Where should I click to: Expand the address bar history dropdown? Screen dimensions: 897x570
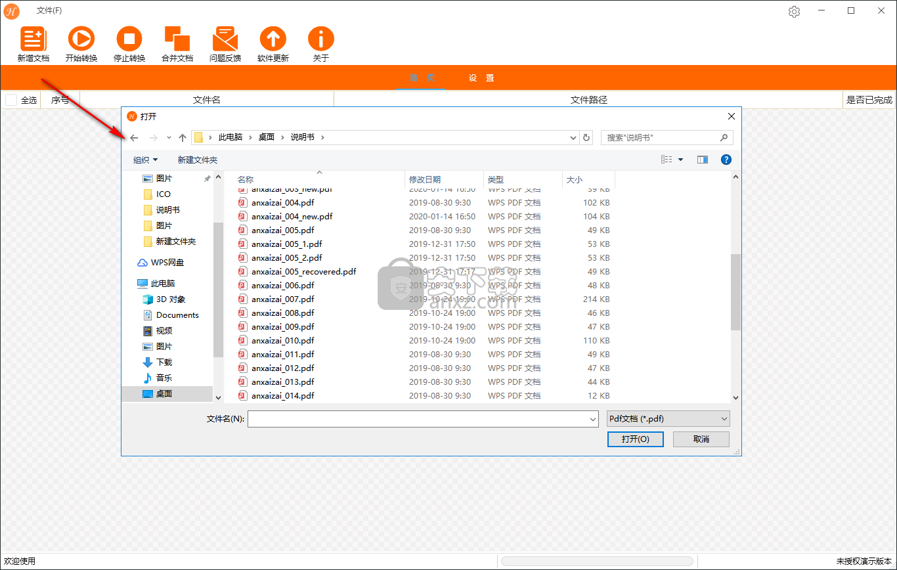tap(573, 137)
